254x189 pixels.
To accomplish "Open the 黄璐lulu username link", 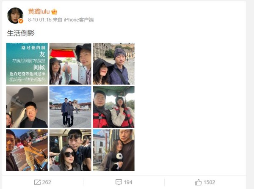I will point(39,12).
